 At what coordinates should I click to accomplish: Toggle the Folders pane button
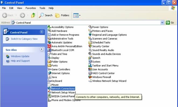62,15
